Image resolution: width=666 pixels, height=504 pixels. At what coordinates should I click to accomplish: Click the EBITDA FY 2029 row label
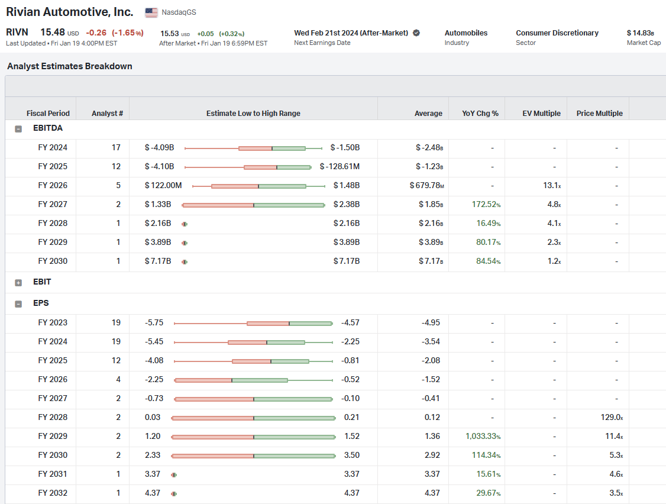point(53,242)
